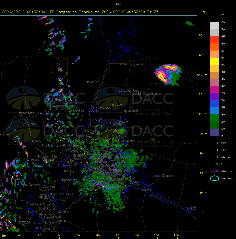Select the light gray 70-80 dBZ swatch
The height and width of the screenshot is (239, 236).
214,26
